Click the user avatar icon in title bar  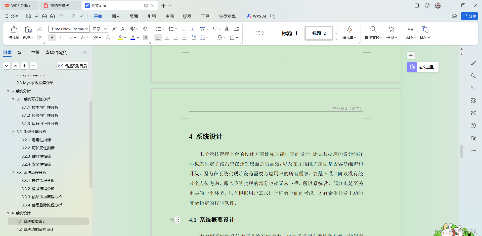click(x=438, y=5)
